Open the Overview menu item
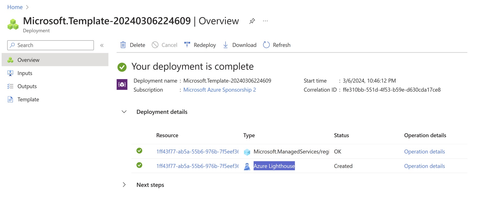Viewport: 479px width, 203px height. tap(55, 60)
